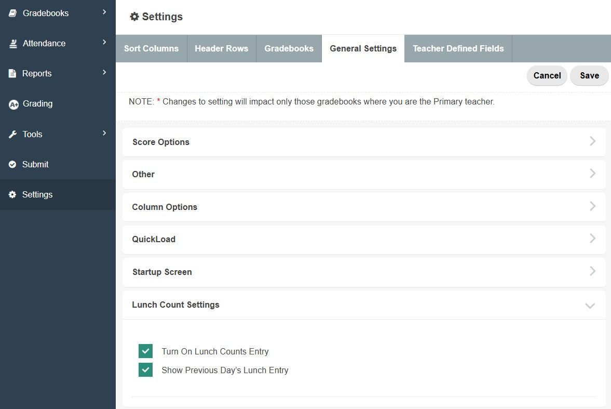Expand the Score Options section chevron
This screenshot has height=409, width=611.
(x=592, y=141)
